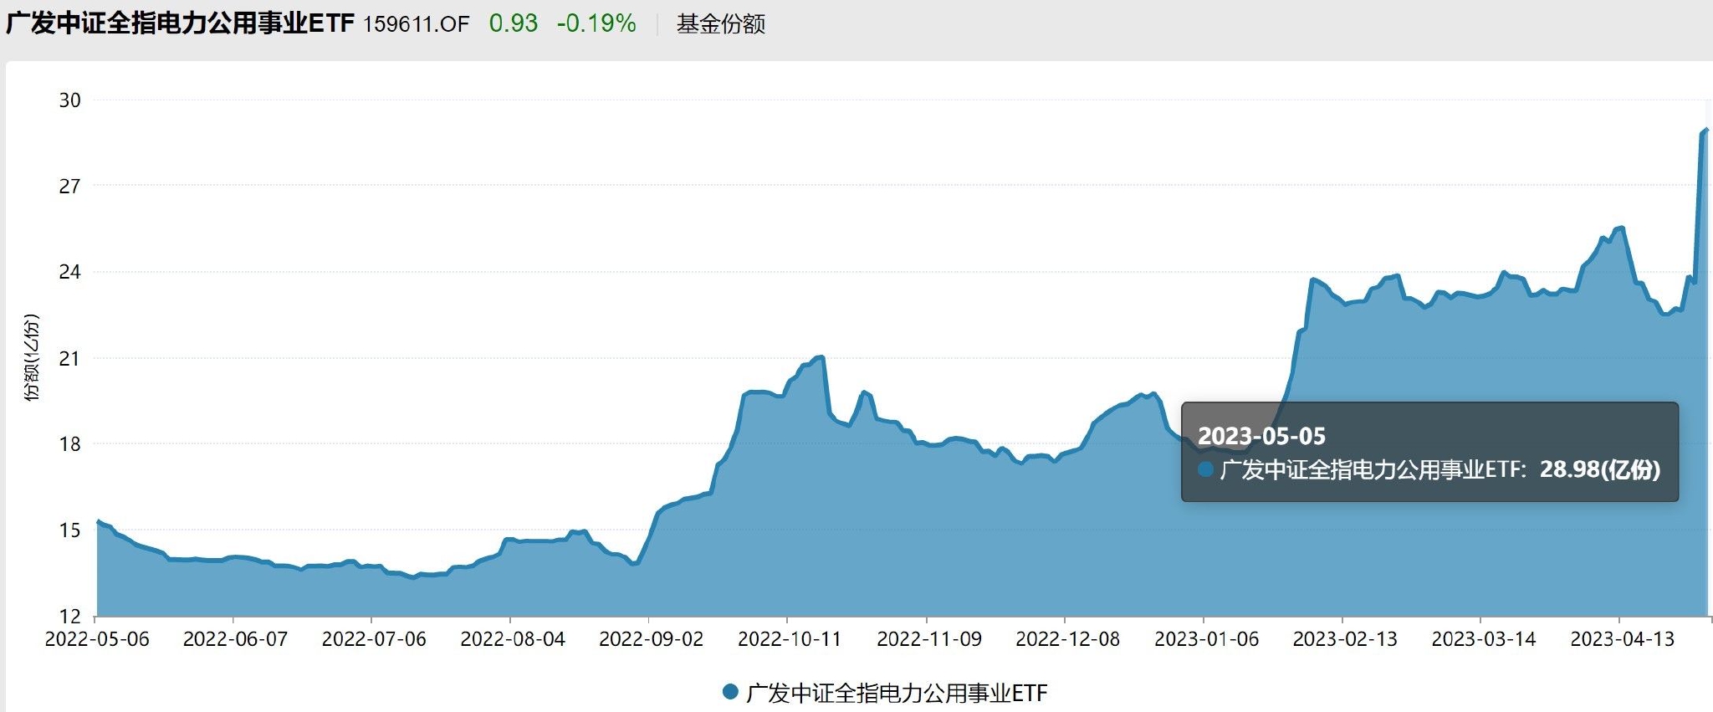Select the 基金份额 tab label in the header
The height and width of the screenshot is (712, 1713).
click(x=721, y=24)
